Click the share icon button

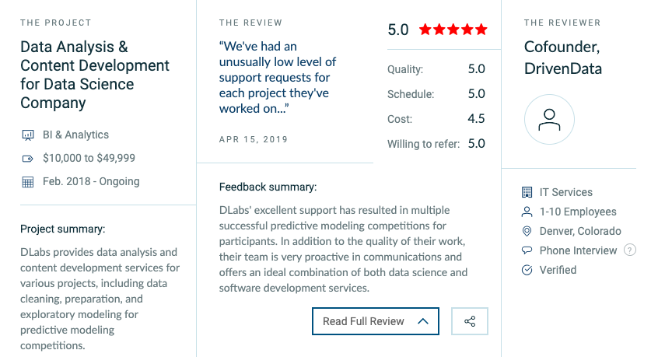(469, 321)
